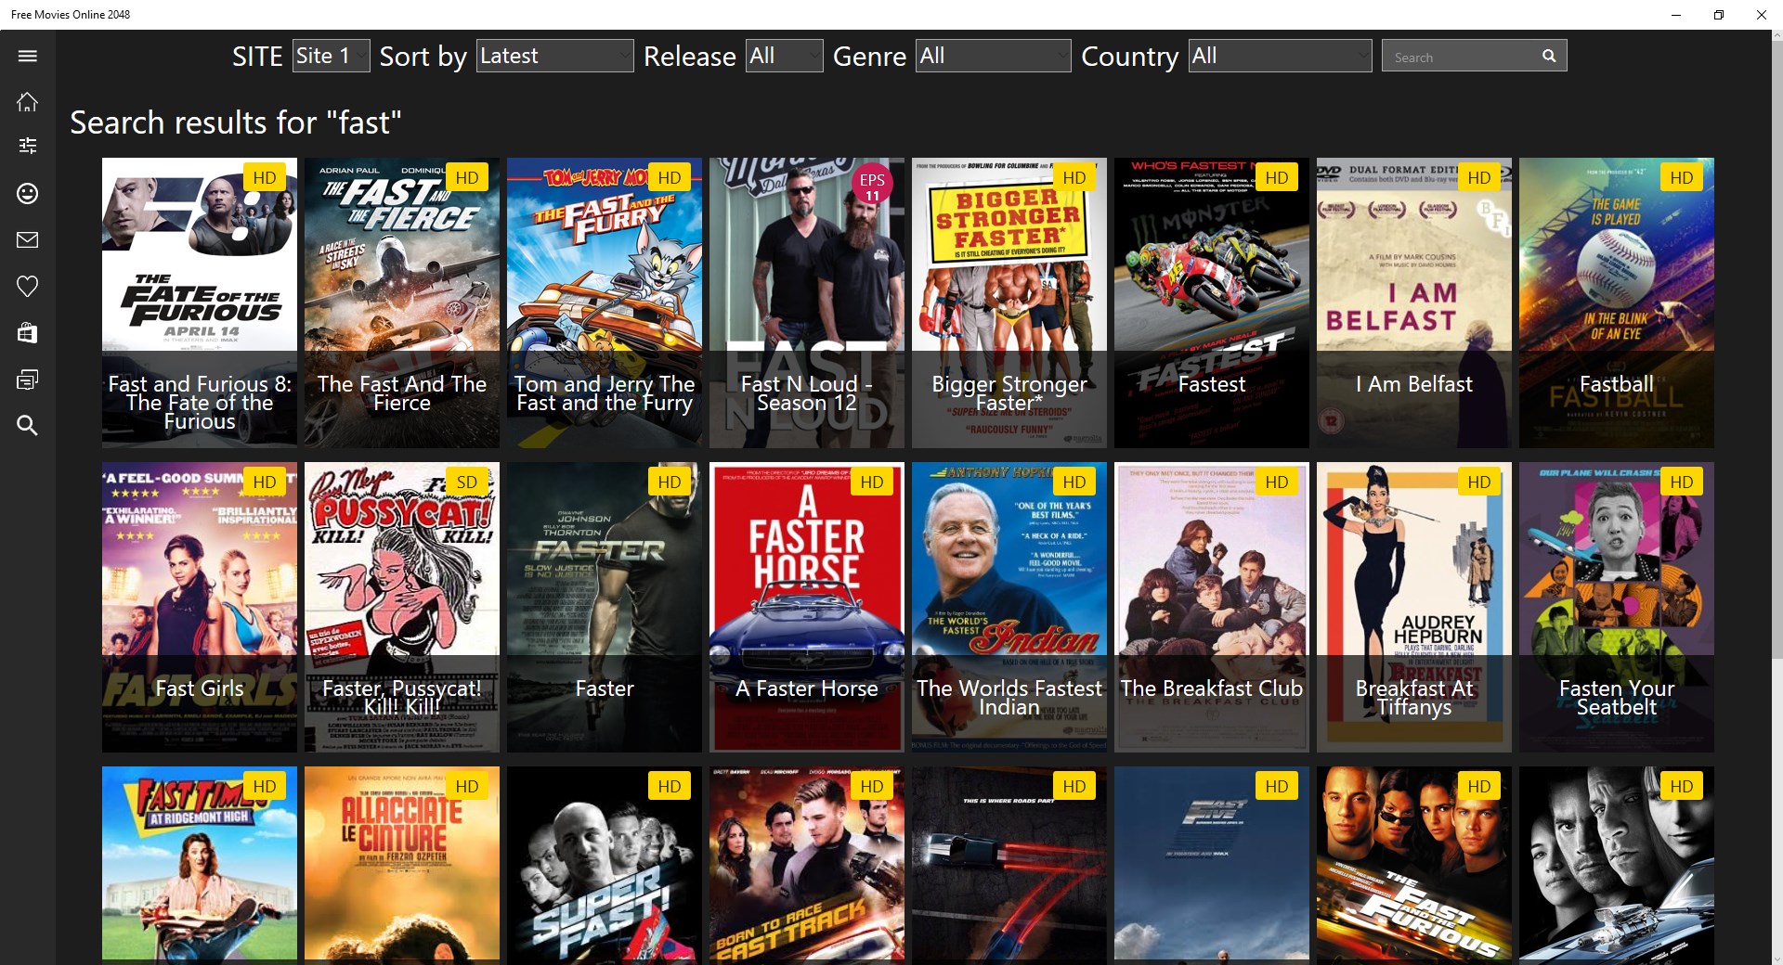
Task: Select the I Am Belfast poster
Action: tap(1414, 302)
